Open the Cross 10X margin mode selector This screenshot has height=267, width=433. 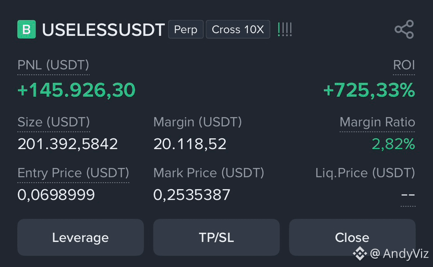point(238,29)
